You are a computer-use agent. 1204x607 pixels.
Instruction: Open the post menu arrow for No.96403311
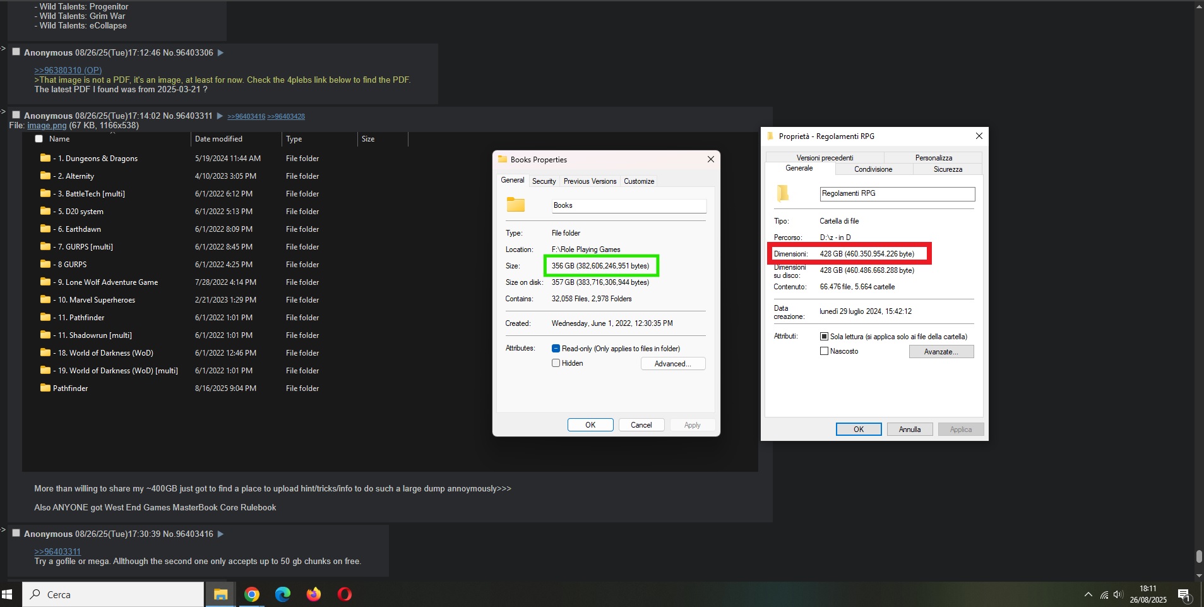pos(220,116)
